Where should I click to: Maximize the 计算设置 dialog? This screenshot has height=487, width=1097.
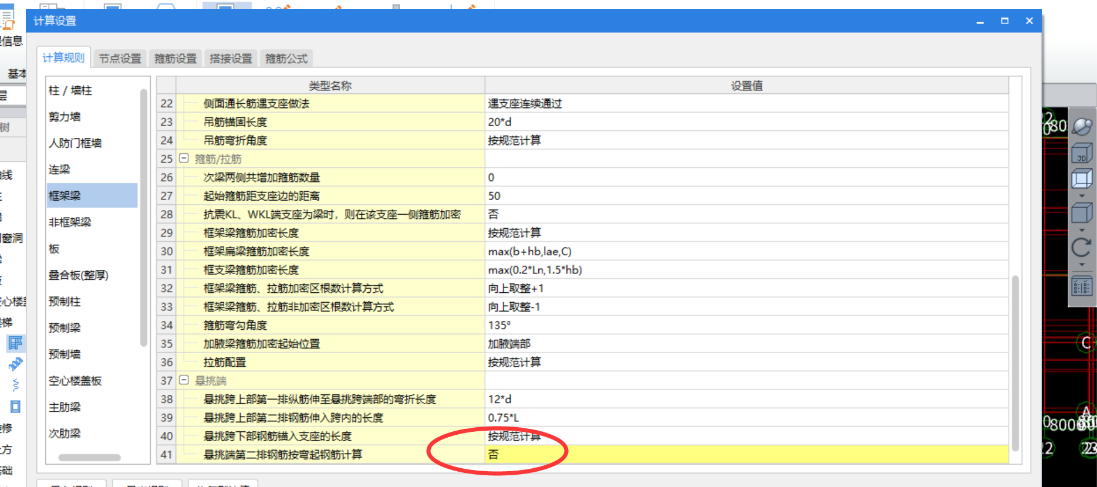(x=1005, y=21)
